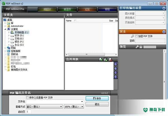Open the 100% (默认) zoom dropdown
Image resolution: width=168 pixels, height=116 pixels.
point(74,106)
